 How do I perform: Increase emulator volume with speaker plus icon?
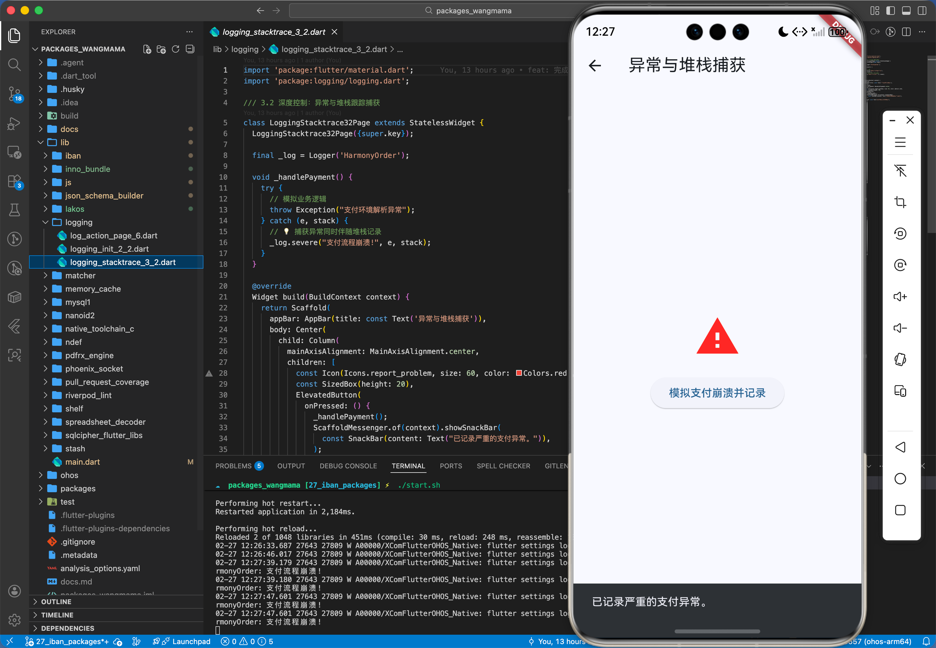click(900, 296)
